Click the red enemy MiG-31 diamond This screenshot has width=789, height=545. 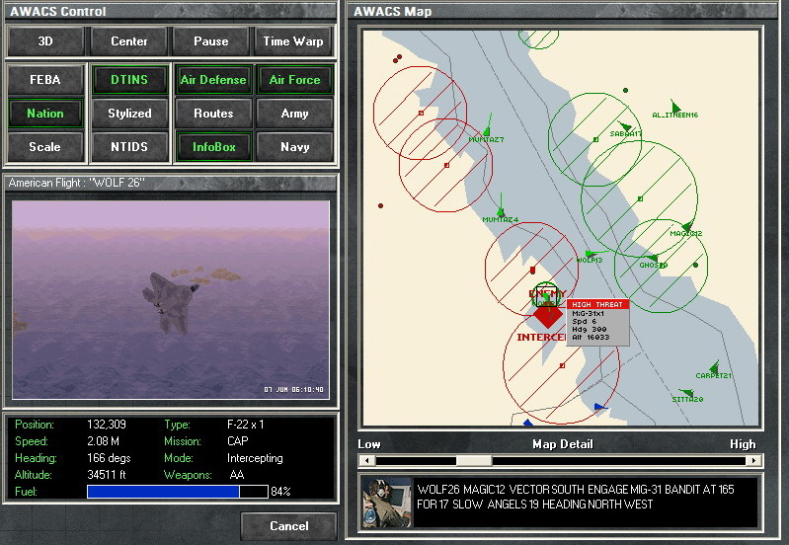click(x=547, y=316)
